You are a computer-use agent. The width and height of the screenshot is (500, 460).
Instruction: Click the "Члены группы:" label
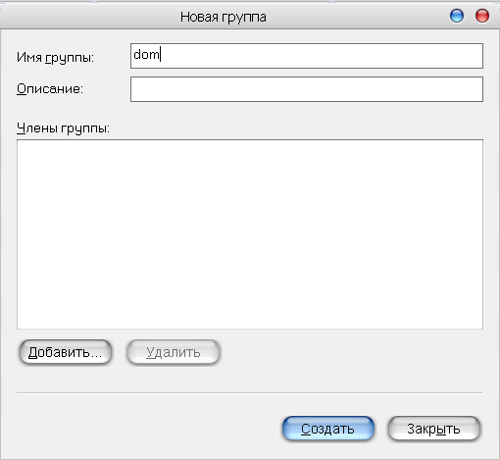click(63, 128)
